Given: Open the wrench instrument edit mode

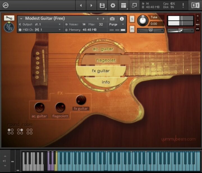Looking at the screenshot, I should (9, 18).
